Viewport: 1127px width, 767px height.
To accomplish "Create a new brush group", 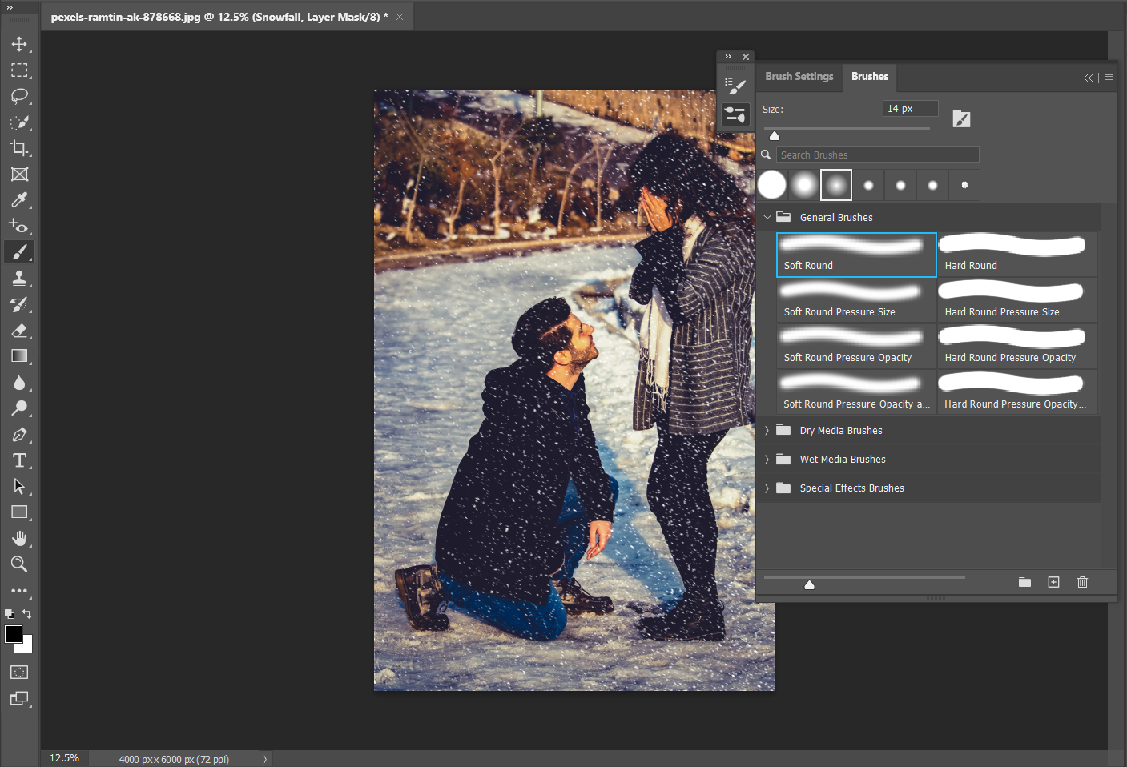I will (x=1024, y=582).
